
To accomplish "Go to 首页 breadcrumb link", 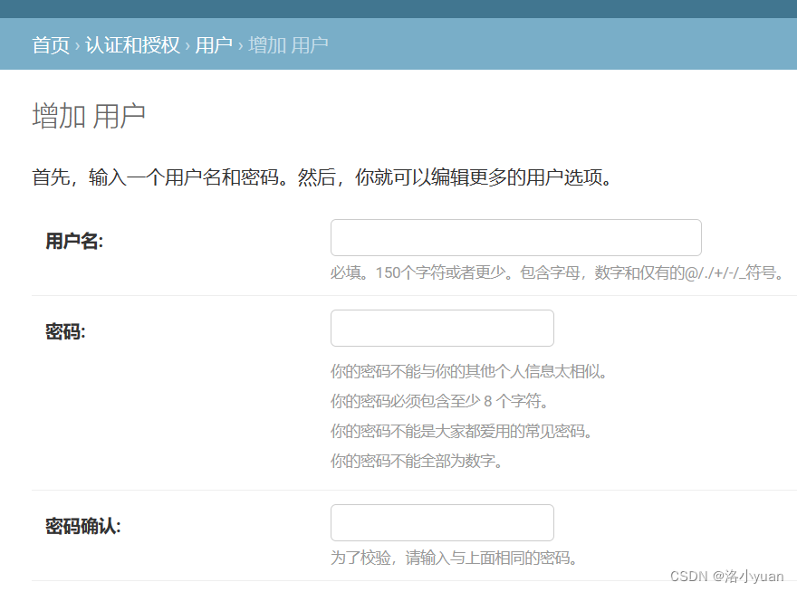I will [x=51, y=45].
